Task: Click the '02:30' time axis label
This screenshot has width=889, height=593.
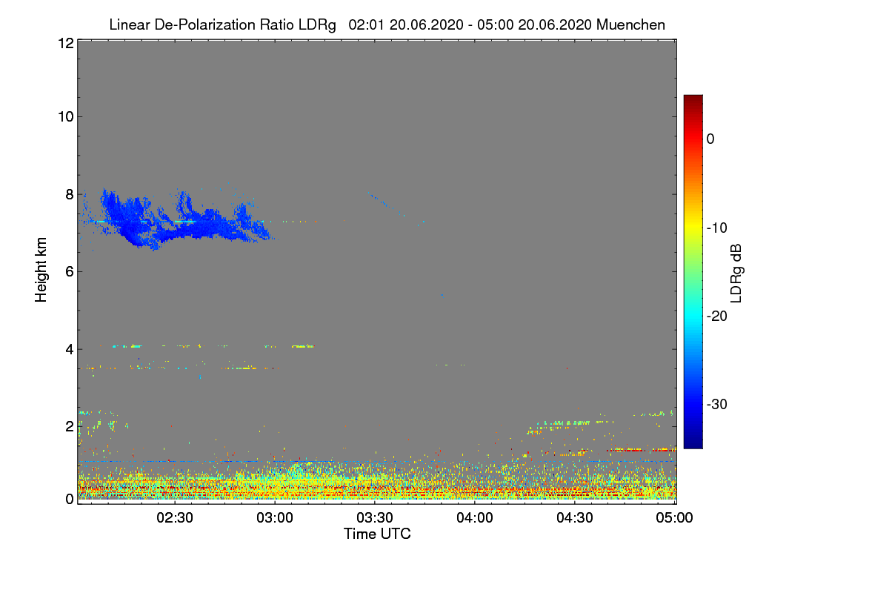Action: 176,518
